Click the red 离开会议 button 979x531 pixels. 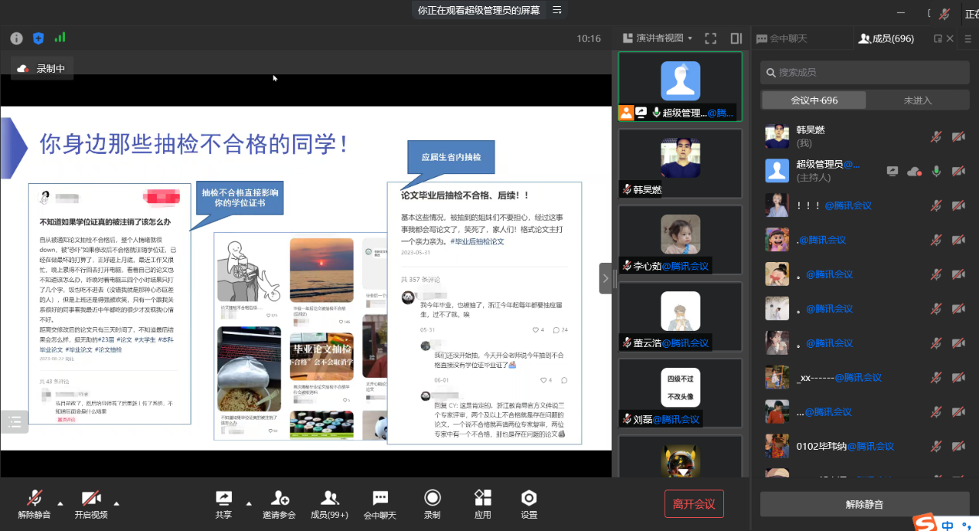(x=694, y=504)
